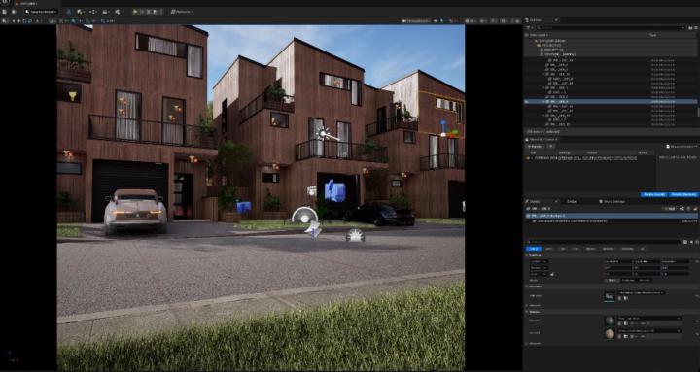Click the Save current level icon
The width and height of the screenshot is (700, 372).
4,12
